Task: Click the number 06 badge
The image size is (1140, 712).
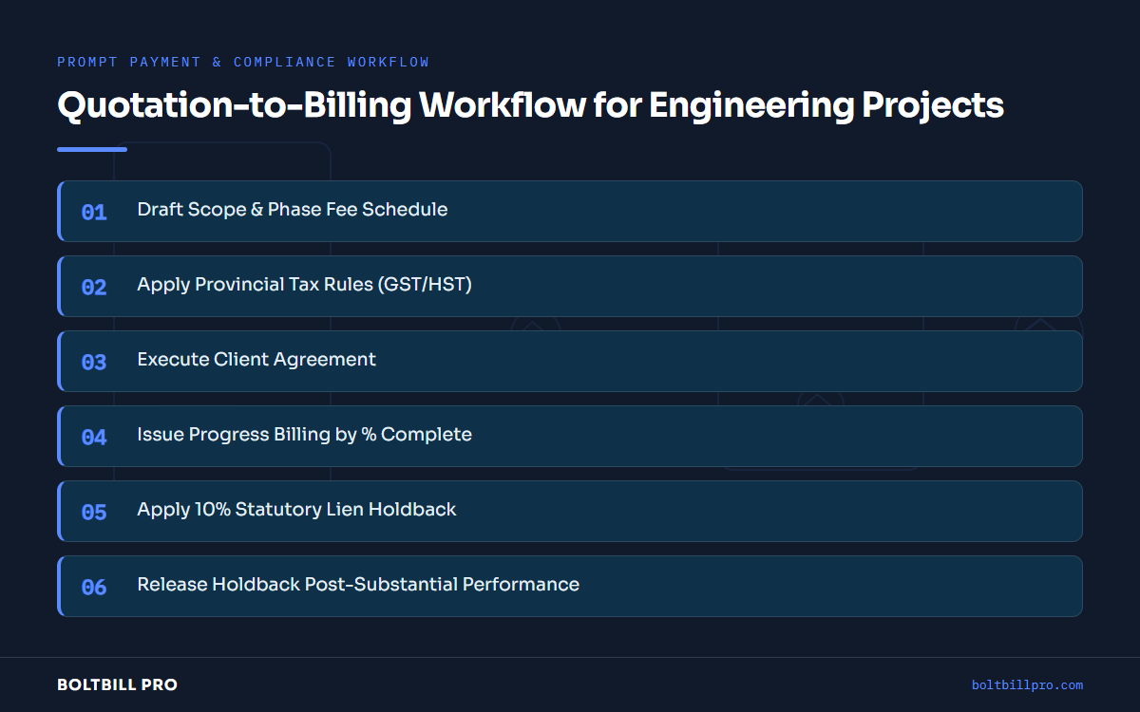Action: pyautogui.click(x=94, y=587)
